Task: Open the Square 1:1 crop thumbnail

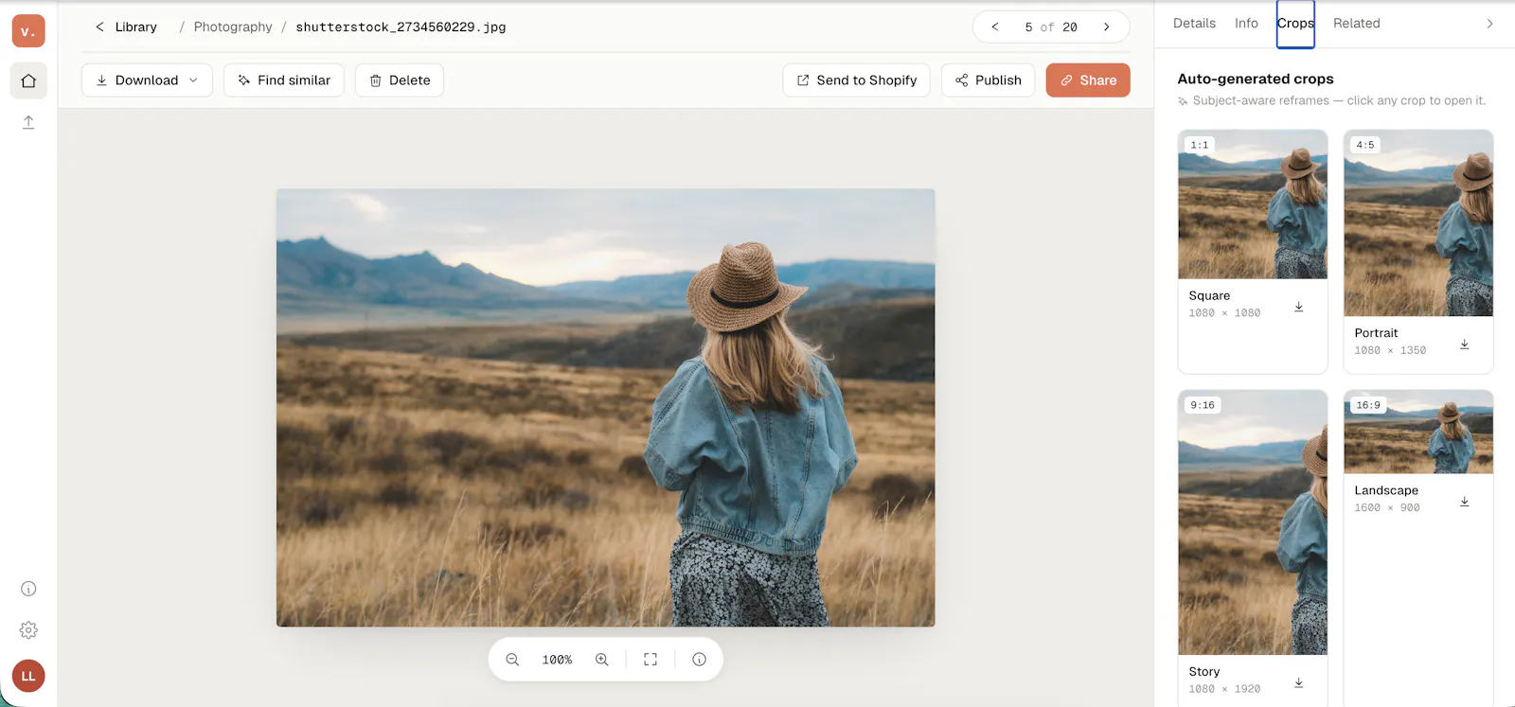Action: 1253,204
